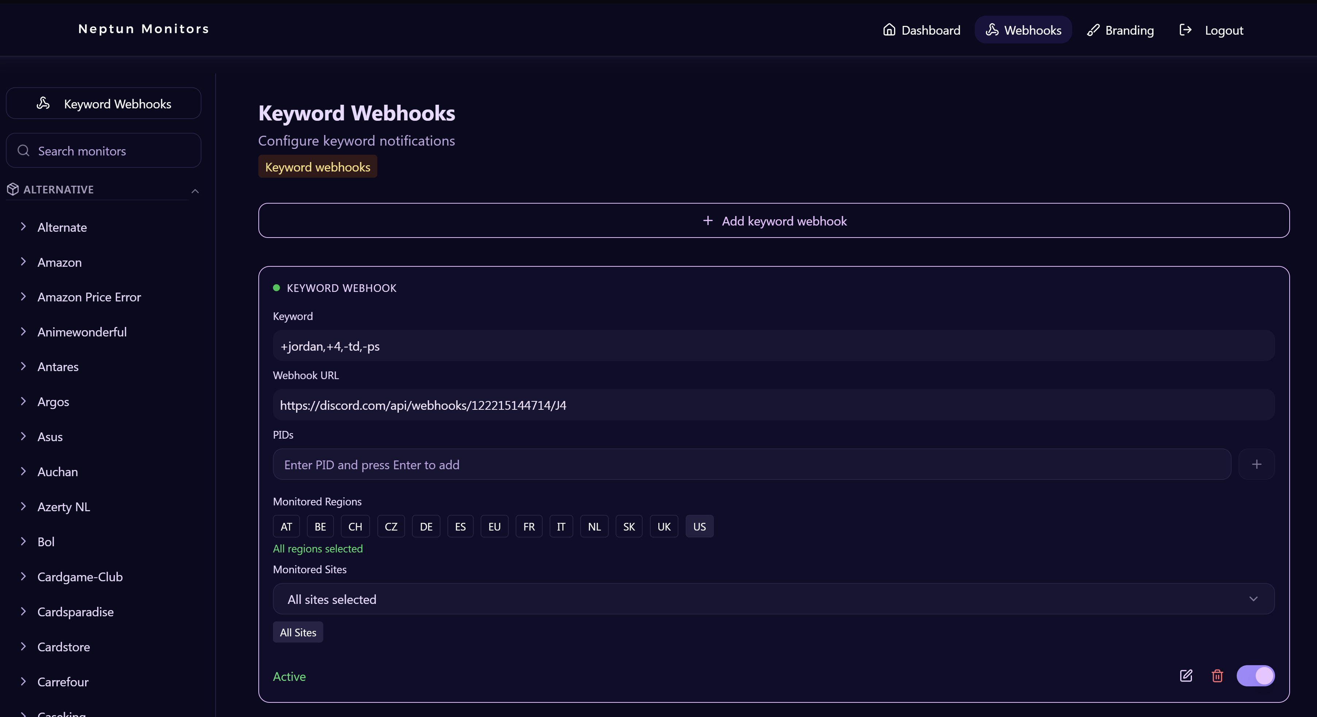Click the red trash delete icon
Image resolution: width=1317 pixels, height=717 pixels.
point(1217,676)
